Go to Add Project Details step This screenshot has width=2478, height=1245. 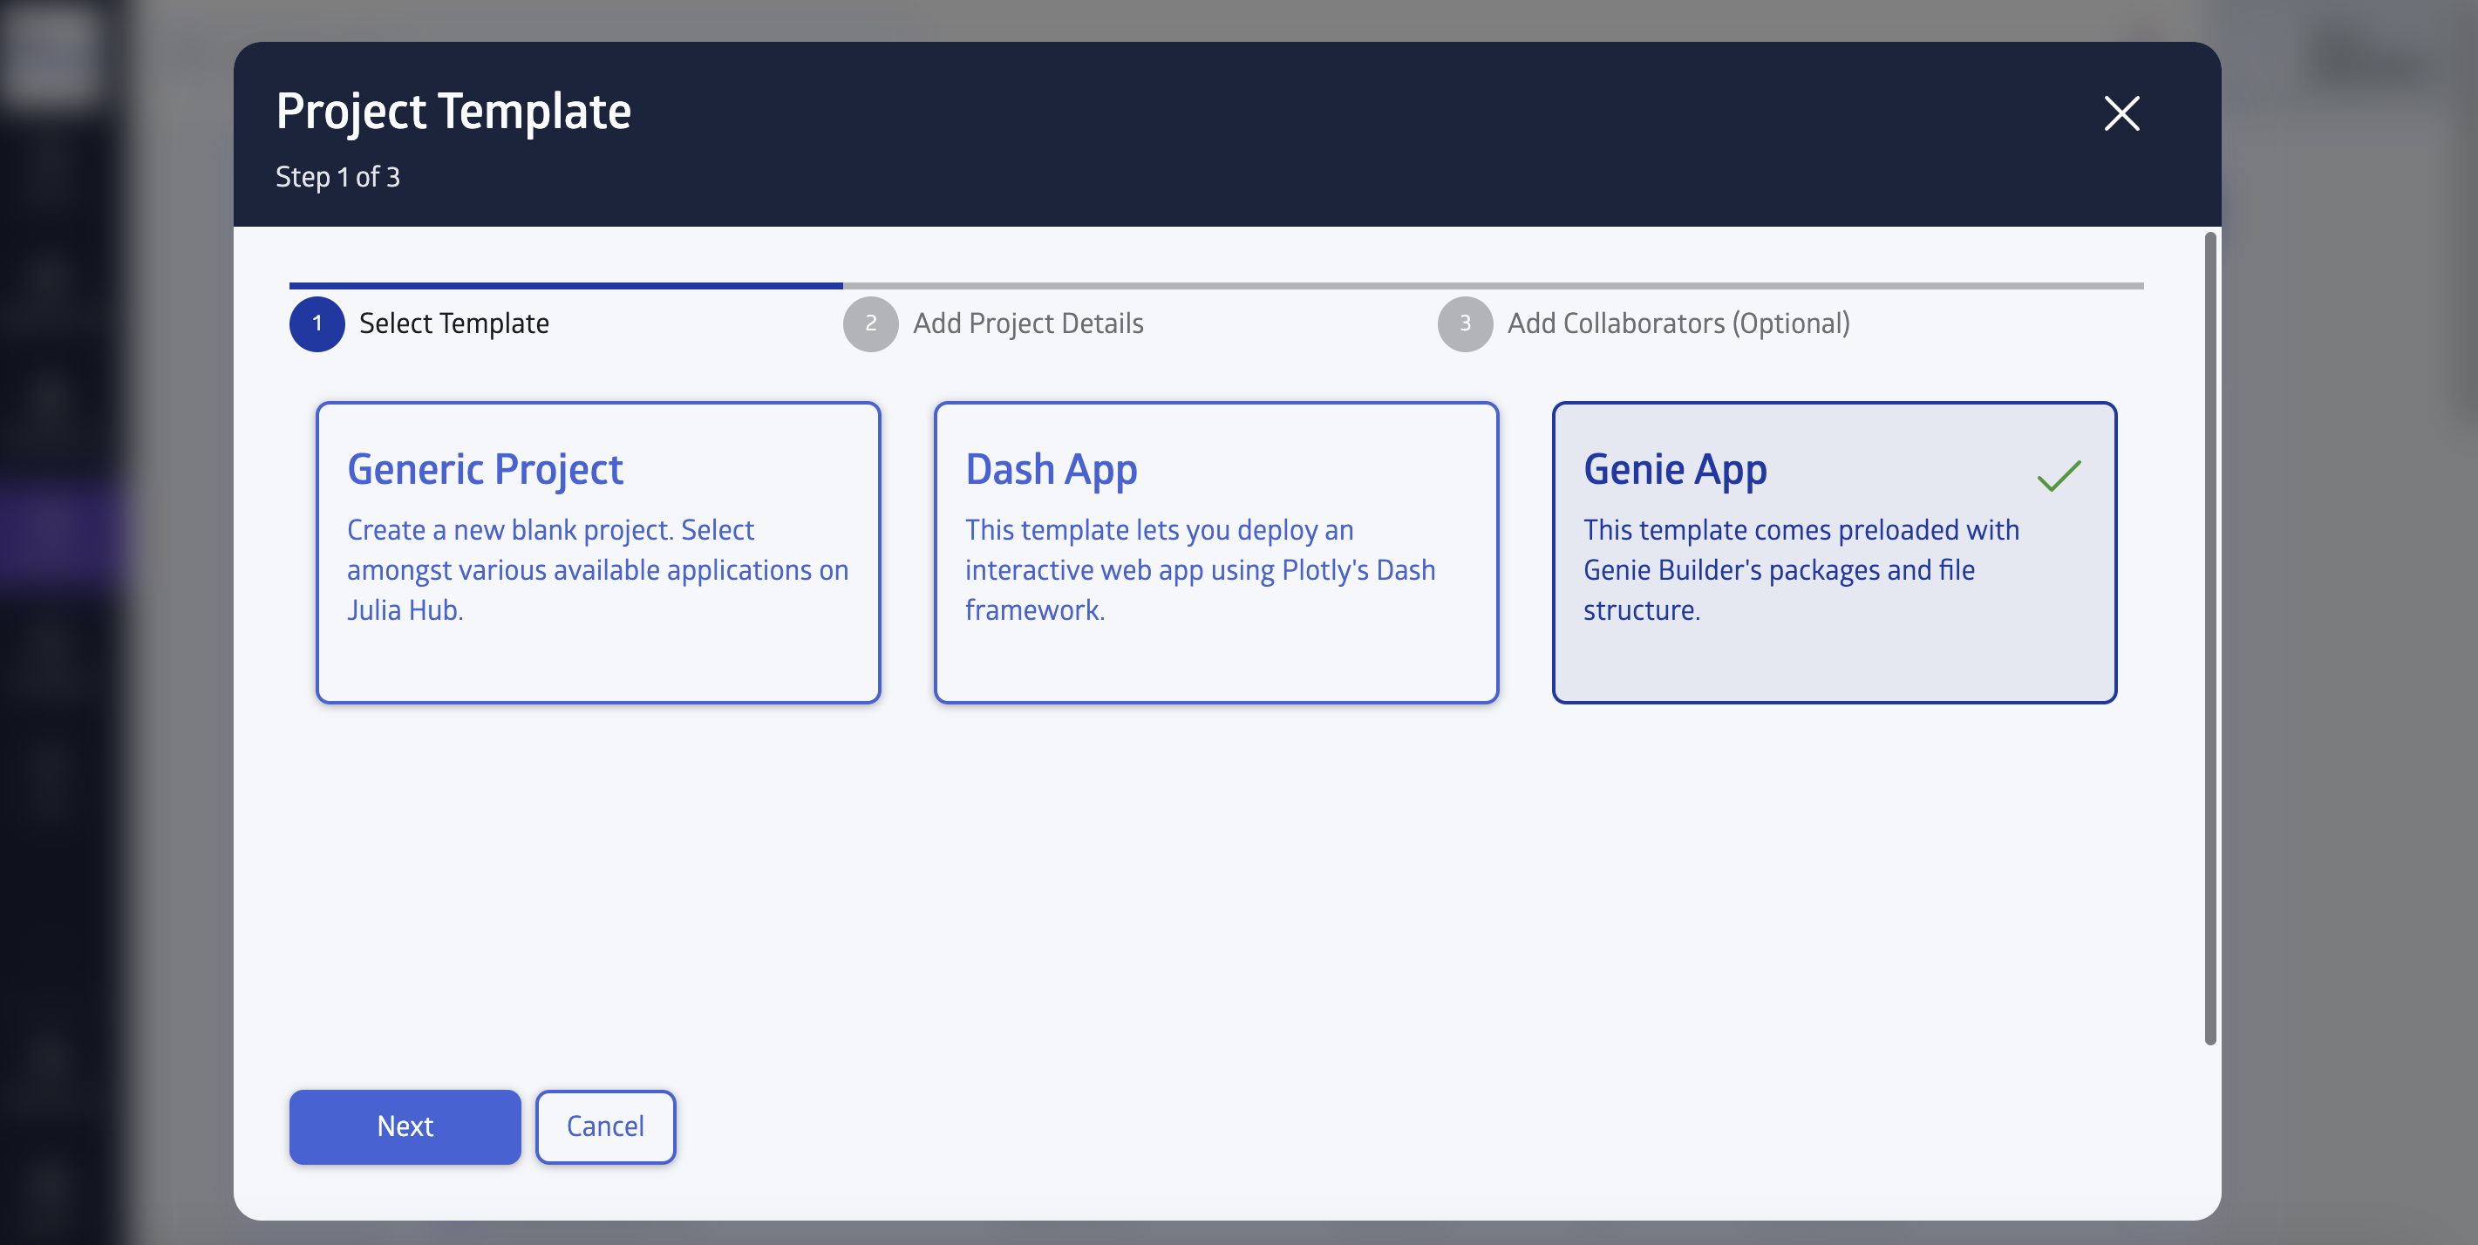click(x=1028, y=323)
